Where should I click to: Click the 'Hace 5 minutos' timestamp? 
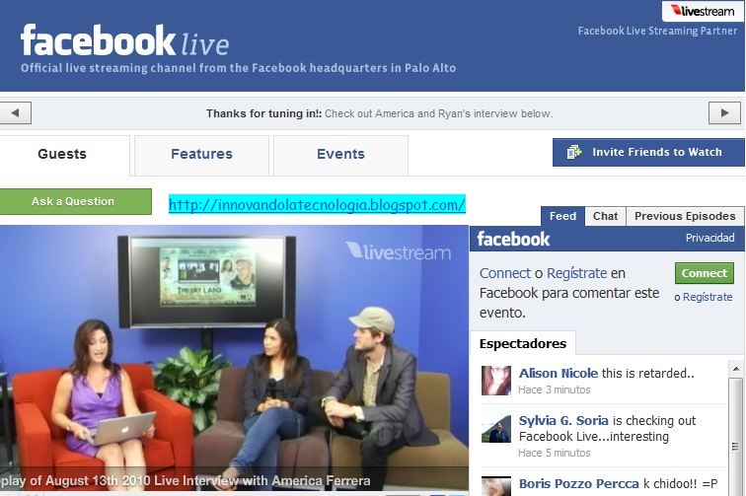tap(555, 453)
